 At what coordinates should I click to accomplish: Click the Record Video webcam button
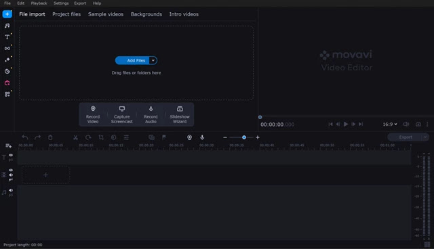pos(93,114)
